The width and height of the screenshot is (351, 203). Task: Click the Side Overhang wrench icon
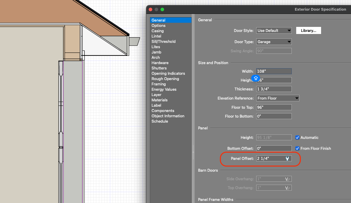pyautogui.click(x=287, y=179)
